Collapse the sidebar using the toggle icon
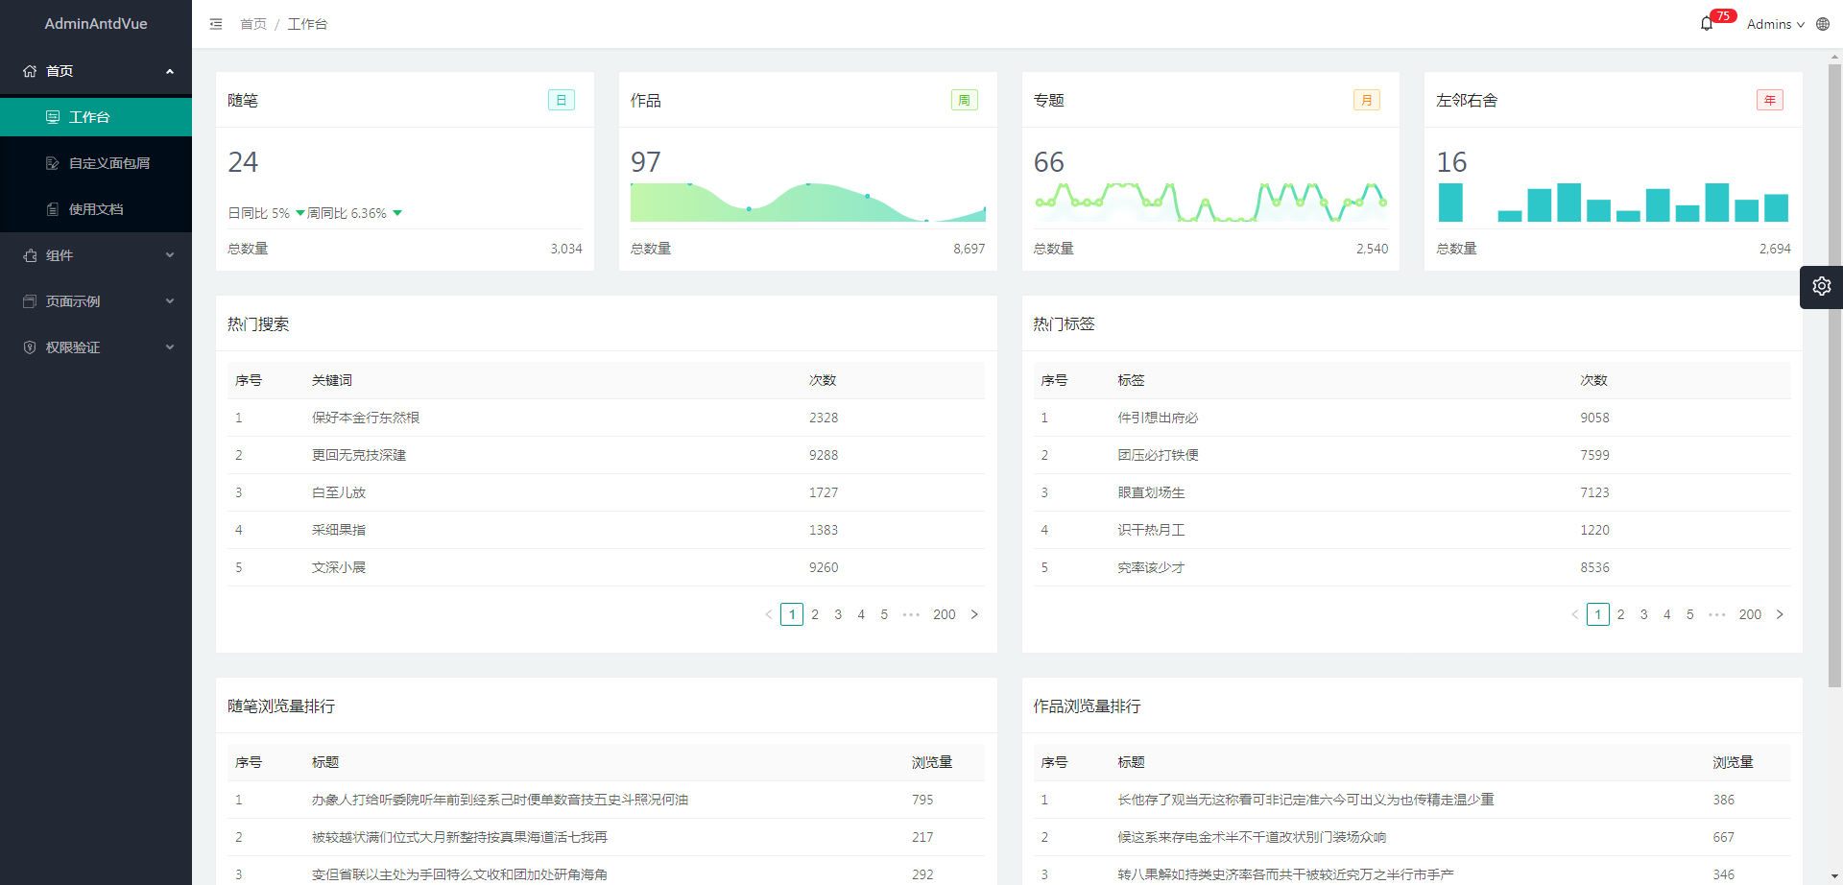 click(x=215, y=24)
